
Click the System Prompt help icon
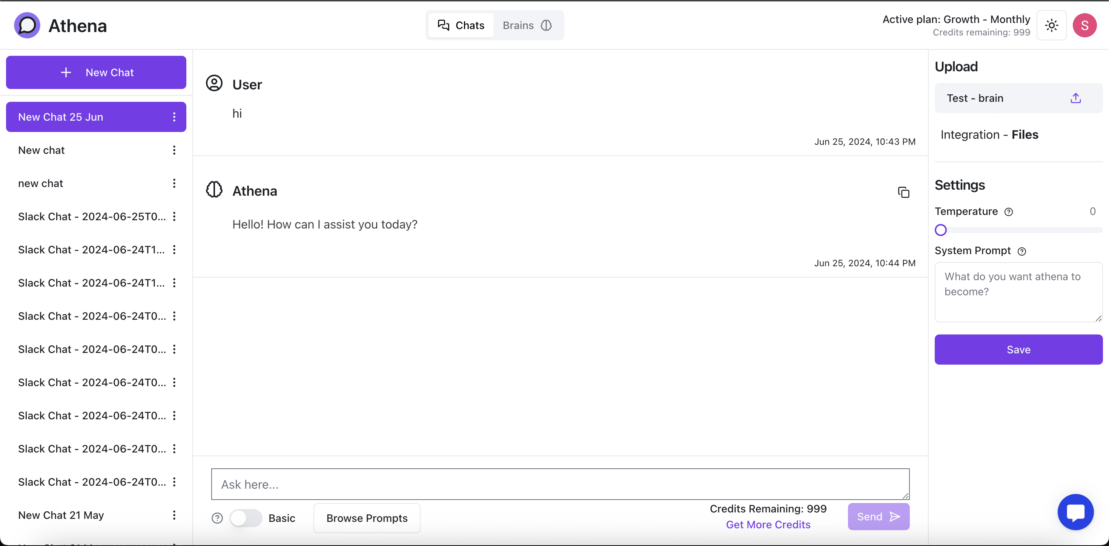coord(1021,251)
